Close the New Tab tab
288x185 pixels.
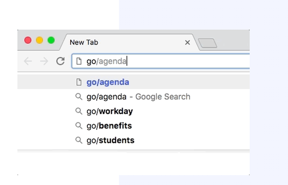(187, 42)
